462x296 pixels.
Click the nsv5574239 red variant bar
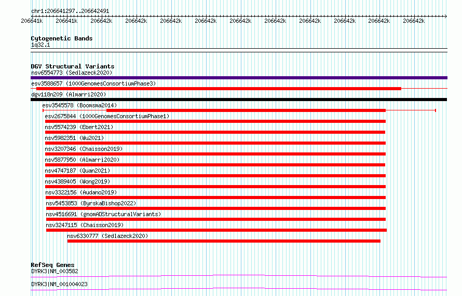215,132
